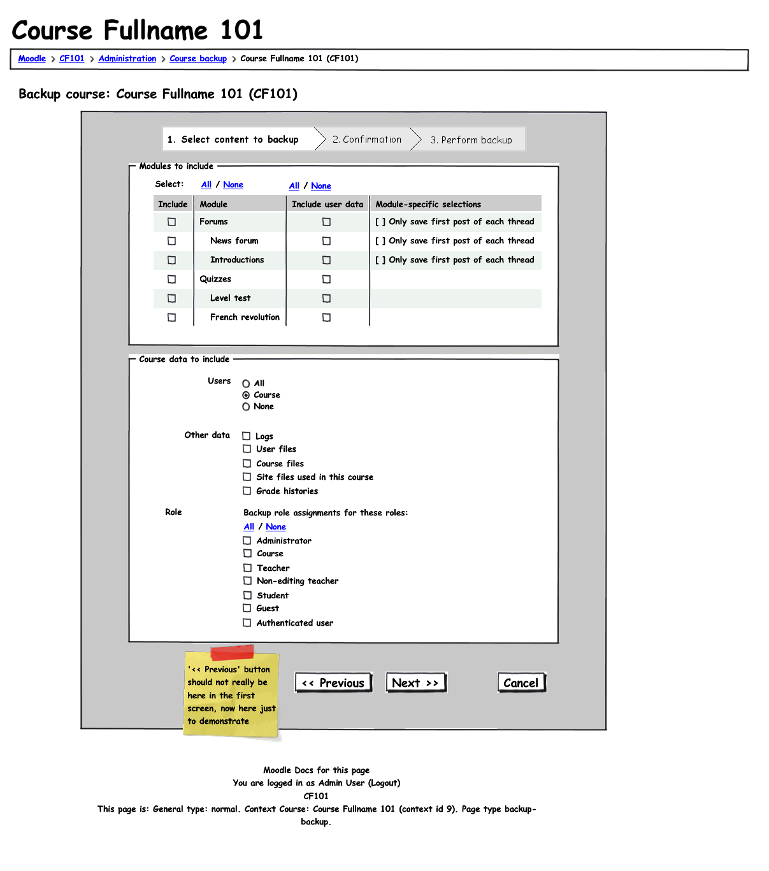Click the Module column header
Viewport: 769px width, 871px height.
tap(240, 204)
